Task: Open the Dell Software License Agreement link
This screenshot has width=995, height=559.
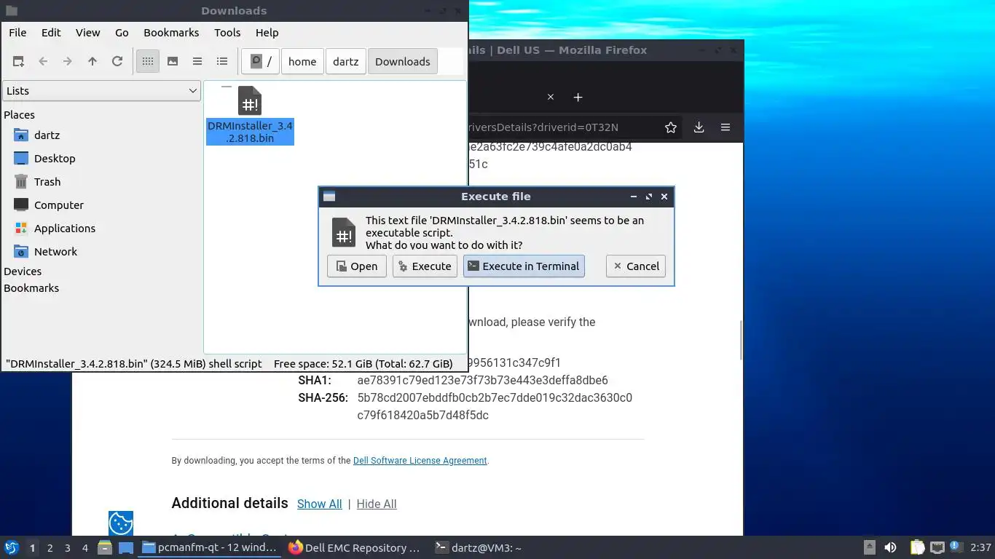Action: 420,461
